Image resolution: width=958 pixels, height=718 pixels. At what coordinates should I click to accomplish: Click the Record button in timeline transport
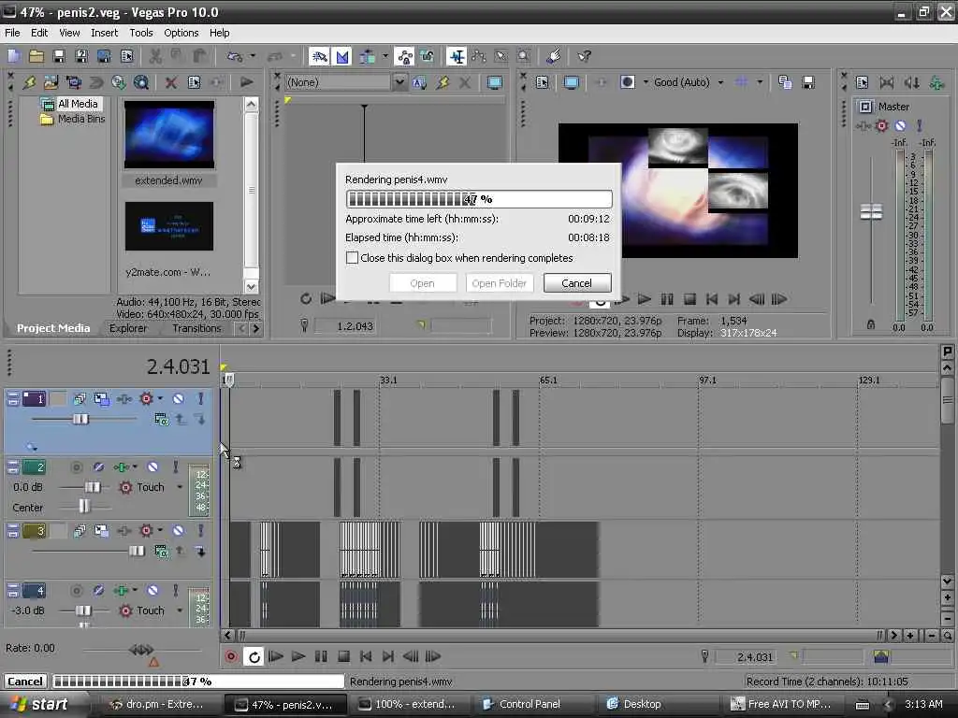click(x=231, y=656)
